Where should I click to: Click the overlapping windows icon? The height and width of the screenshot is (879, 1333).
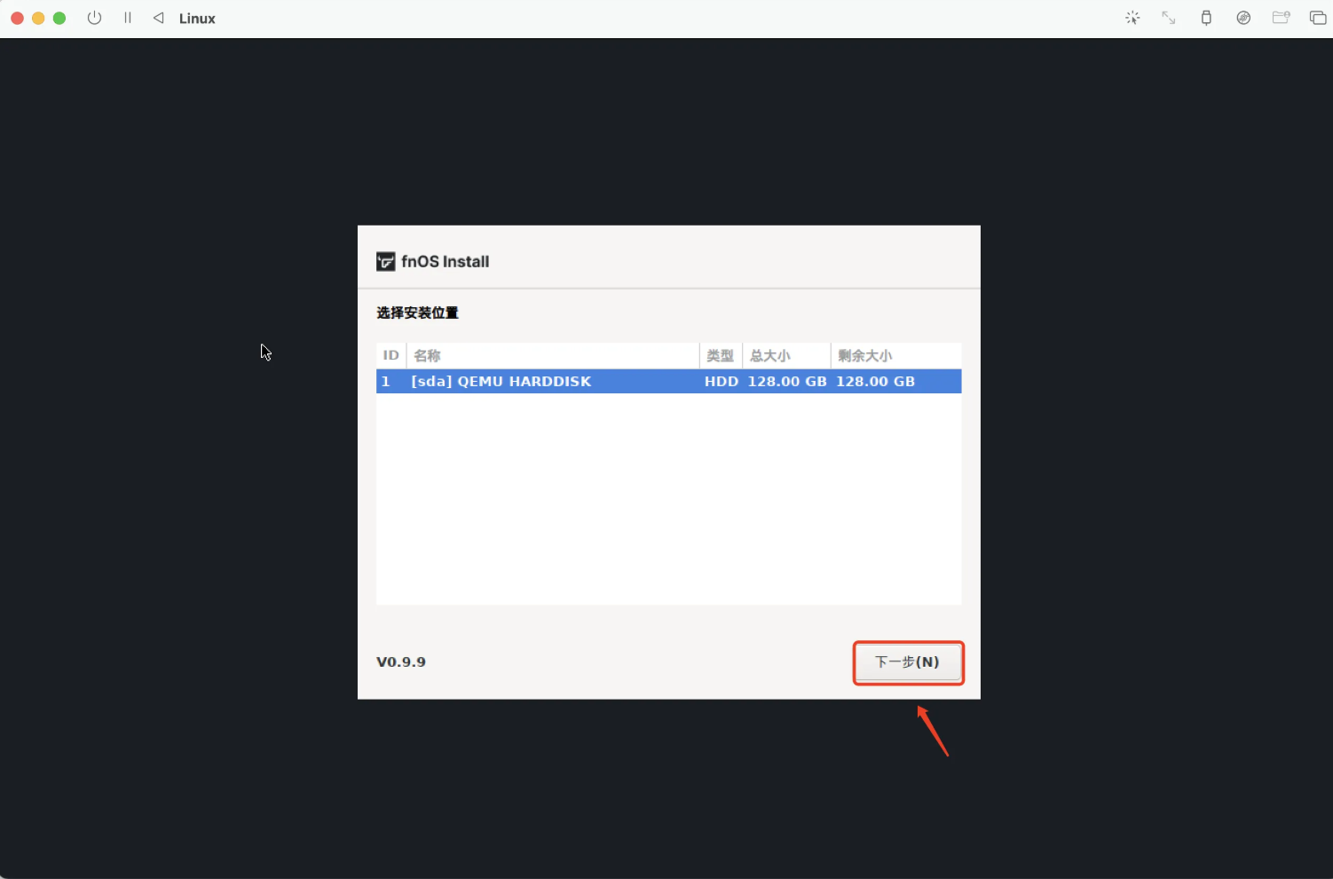click(1318, 18)
